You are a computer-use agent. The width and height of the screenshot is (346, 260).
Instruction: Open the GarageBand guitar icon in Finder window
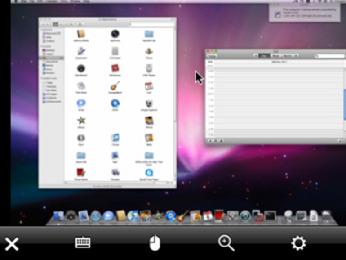(x=115, y=85)
